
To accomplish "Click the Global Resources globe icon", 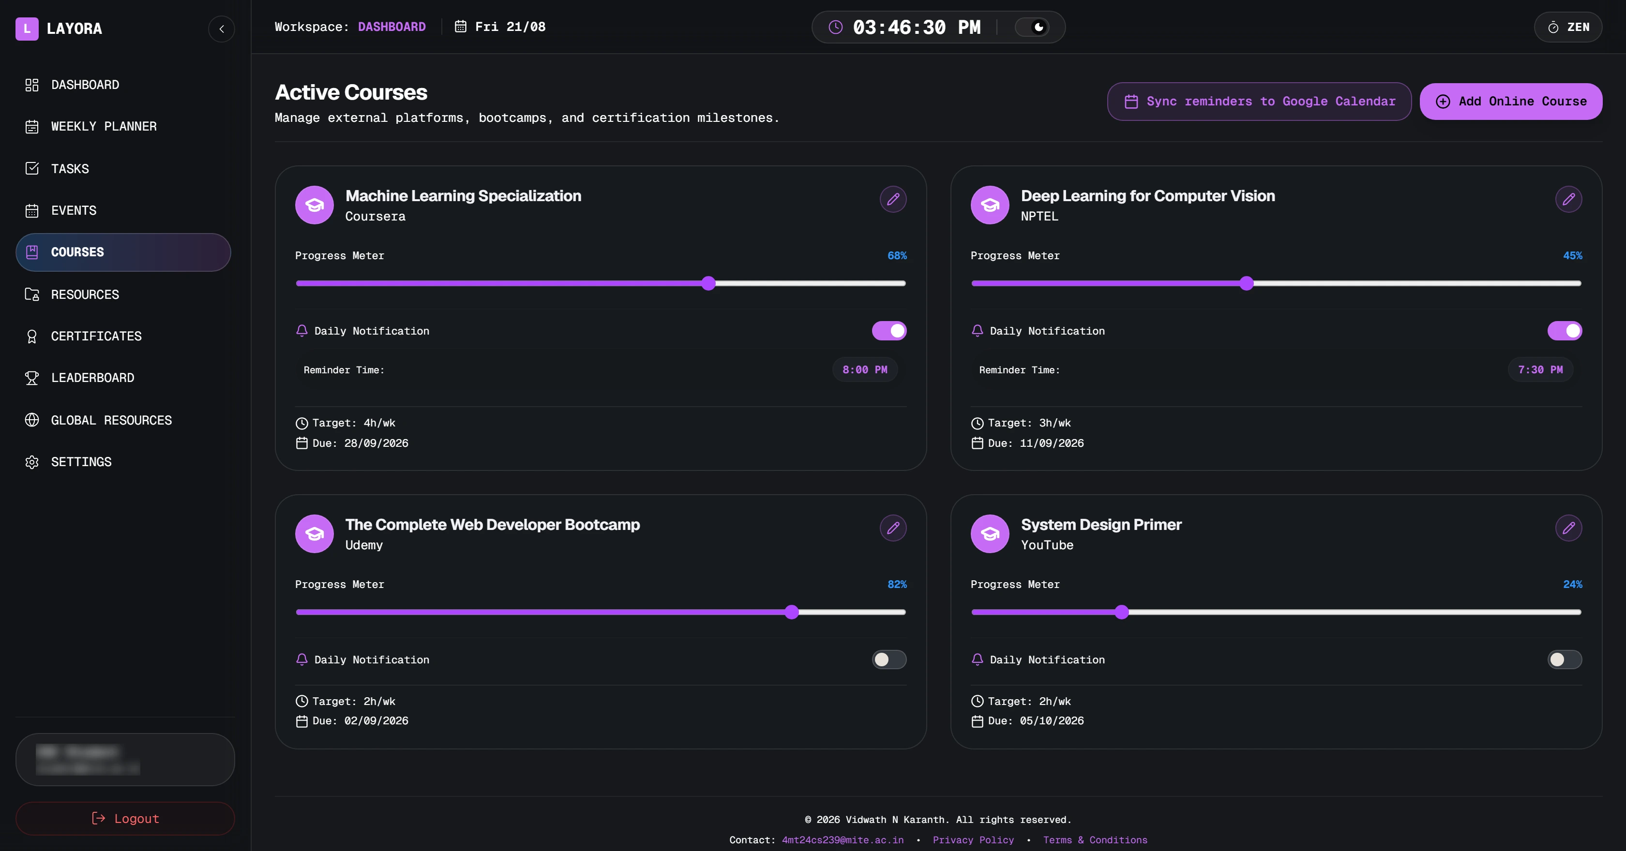I will point(31,420).
